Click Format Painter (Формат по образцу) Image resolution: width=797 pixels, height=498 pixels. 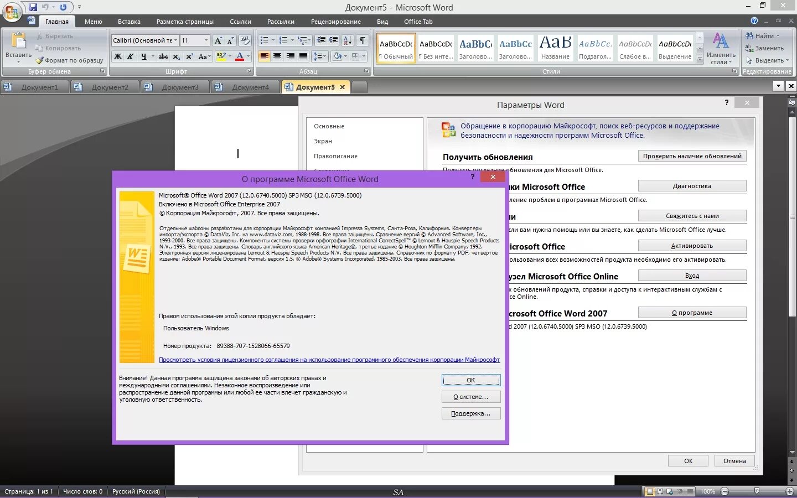(x=70, y=60)
